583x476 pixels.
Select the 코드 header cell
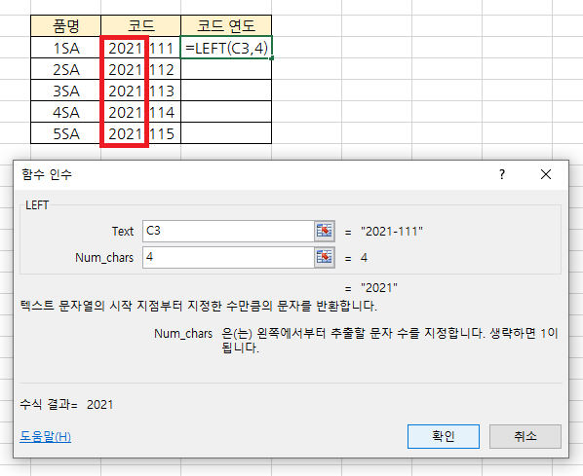[141, 25]
